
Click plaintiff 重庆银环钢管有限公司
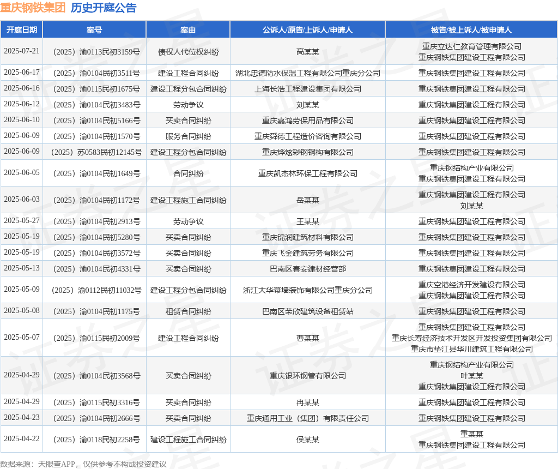tap(308, 376)
